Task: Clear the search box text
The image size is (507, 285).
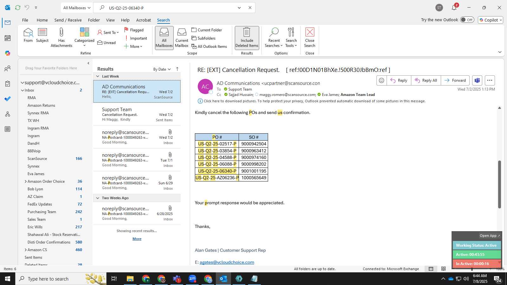Action: (x=250, y=8)
